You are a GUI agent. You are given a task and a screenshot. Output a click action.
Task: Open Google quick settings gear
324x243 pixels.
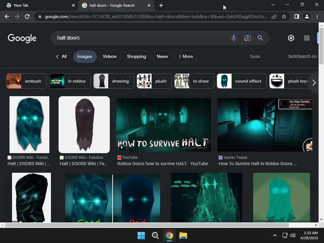[291, 38]
